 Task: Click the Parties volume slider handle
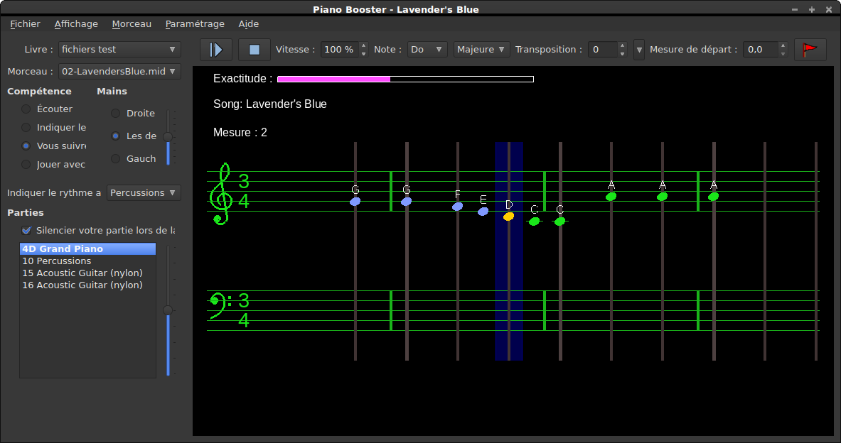[168, 310]
